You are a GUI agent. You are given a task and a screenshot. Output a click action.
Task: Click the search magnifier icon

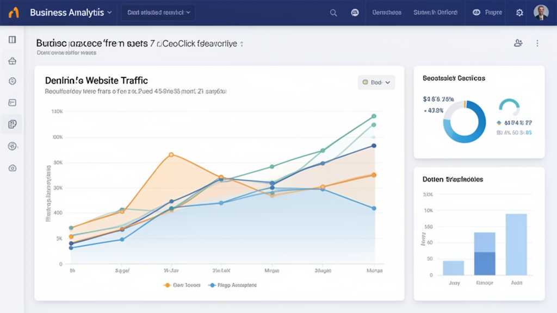coord(333,13)
